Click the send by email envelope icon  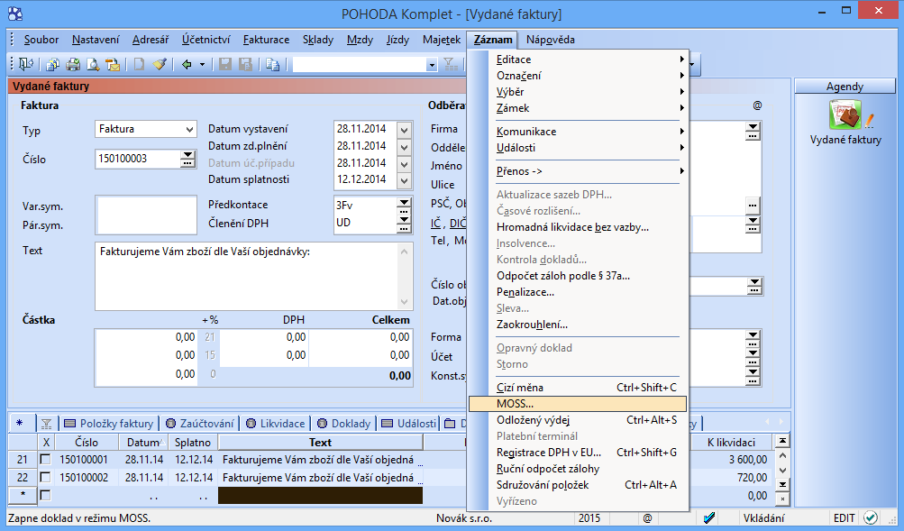(113, 65)
